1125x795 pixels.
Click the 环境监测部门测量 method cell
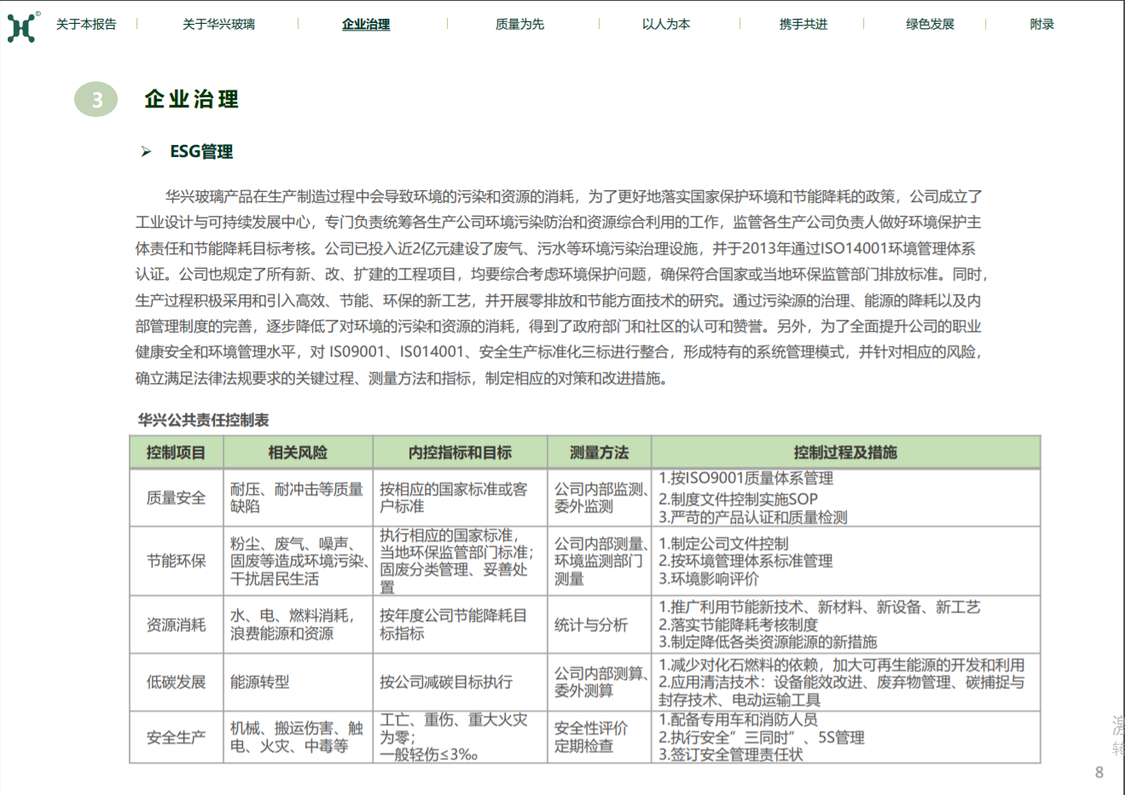599,560
